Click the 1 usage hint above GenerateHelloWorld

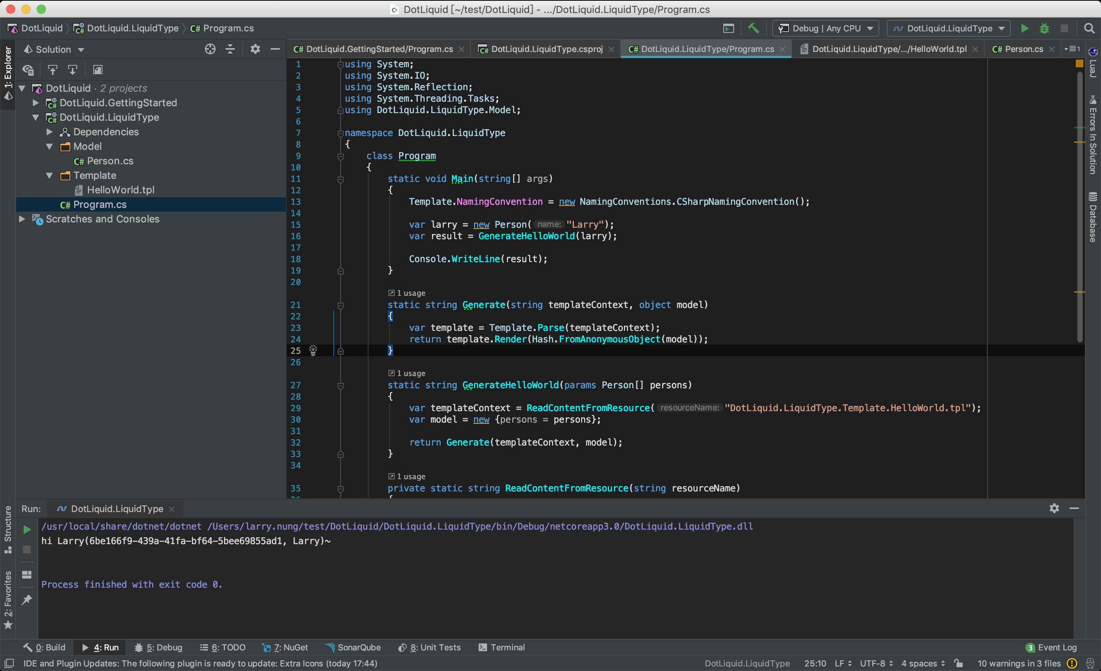pyautogui.click(x=407, y=373)
